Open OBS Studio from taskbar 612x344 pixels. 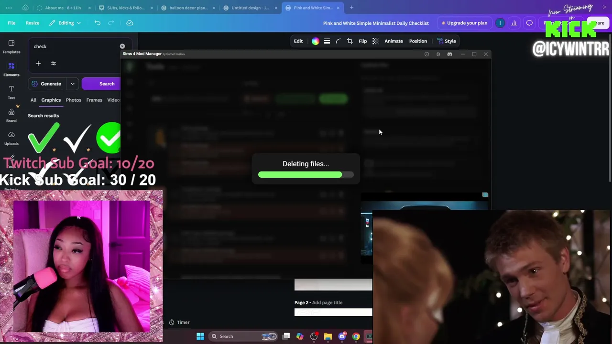[314, 336]
